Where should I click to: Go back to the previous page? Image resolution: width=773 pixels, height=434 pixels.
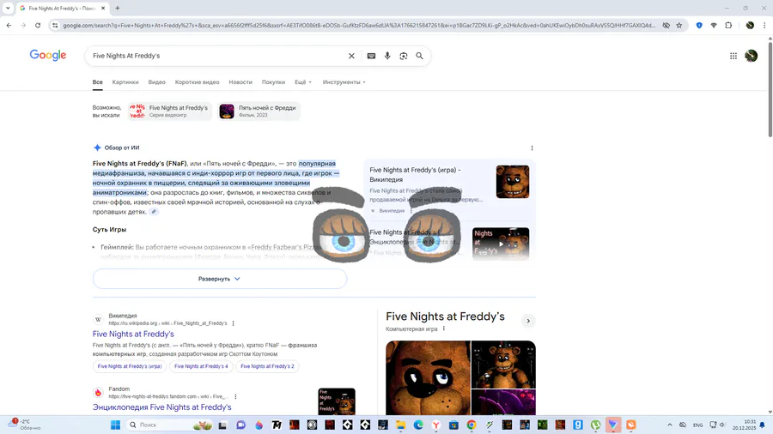[9, 25]
